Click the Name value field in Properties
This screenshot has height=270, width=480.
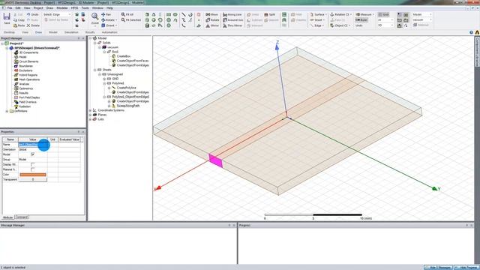pos(33,145)
